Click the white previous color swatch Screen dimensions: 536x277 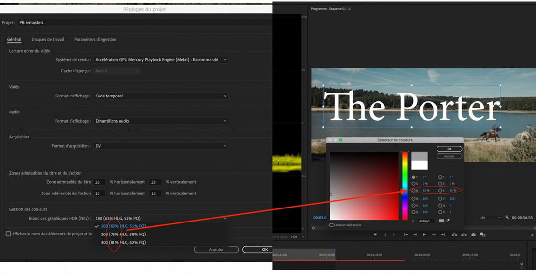click(x=420, y=166)
